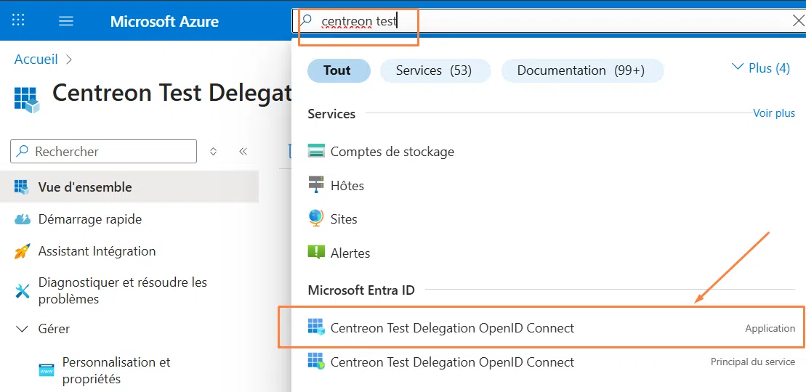
Task: Click the Comptes de stockage service icon
Action: pyautogui.click(x=316, y=152)
